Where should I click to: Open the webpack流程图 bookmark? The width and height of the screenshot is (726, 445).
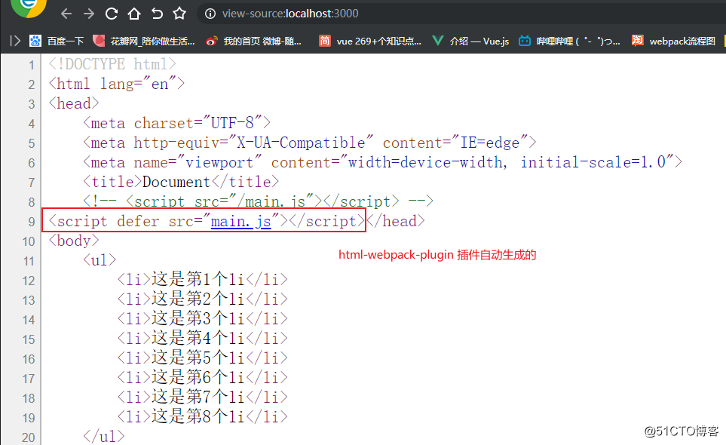point(674,41)
